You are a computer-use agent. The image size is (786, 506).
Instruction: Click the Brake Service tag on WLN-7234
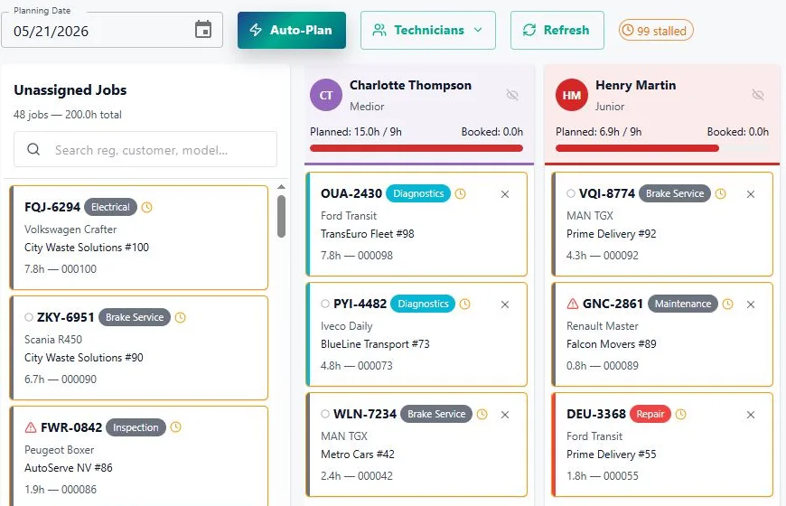(x=436, y=414)
